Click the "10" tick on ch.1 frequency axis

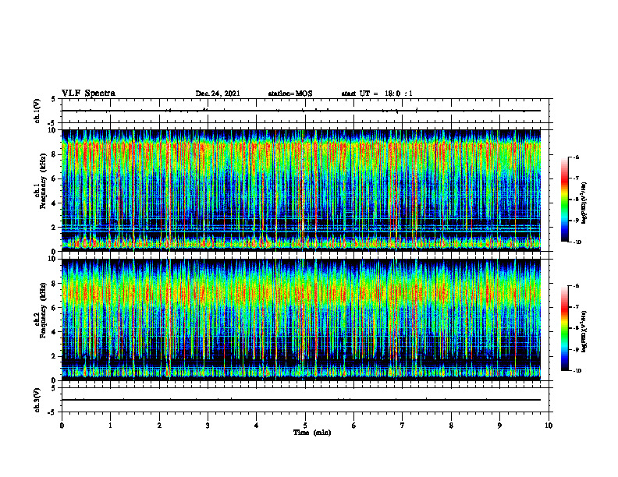pos(53,130)
